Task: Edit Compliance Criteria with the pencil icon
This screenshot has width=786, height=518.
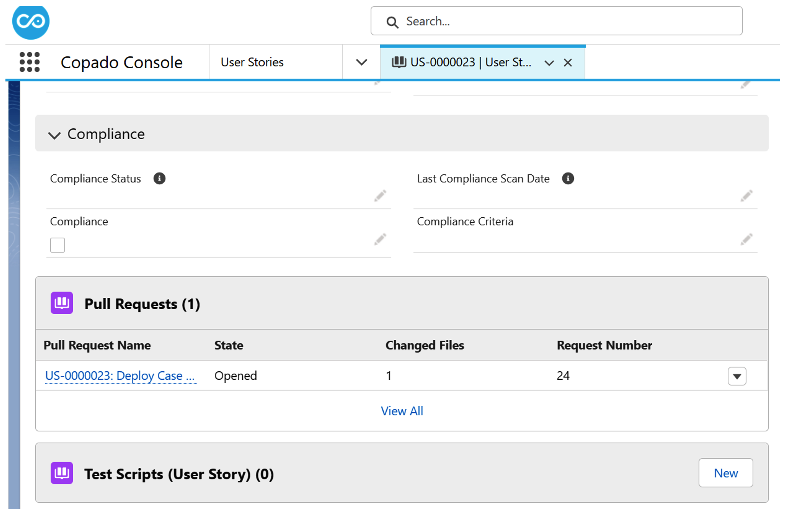Action: (746, 240)
